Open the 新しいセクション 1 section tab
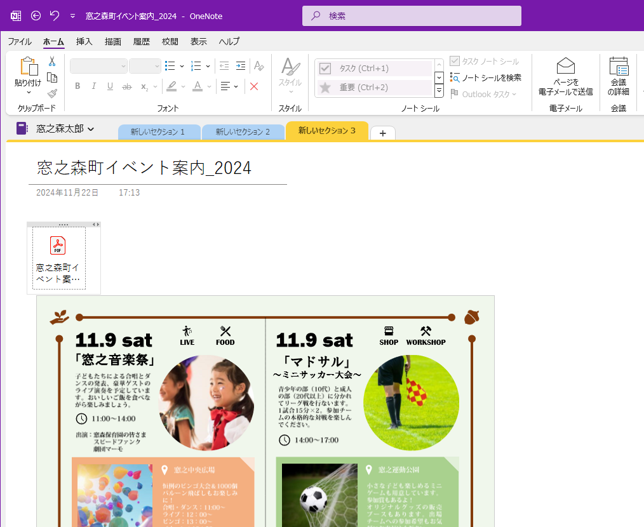Viewport: 644px width, 527px height. click(x=159, y=133)
